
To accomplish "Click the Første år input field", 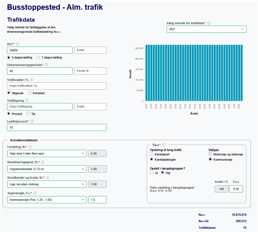I will coord(90,71).
